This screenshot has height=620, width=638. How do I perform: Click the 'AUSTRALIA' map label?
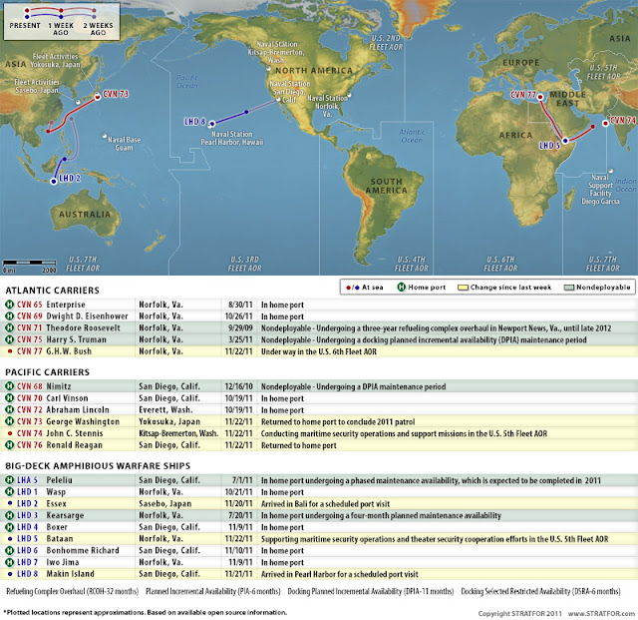85,214
